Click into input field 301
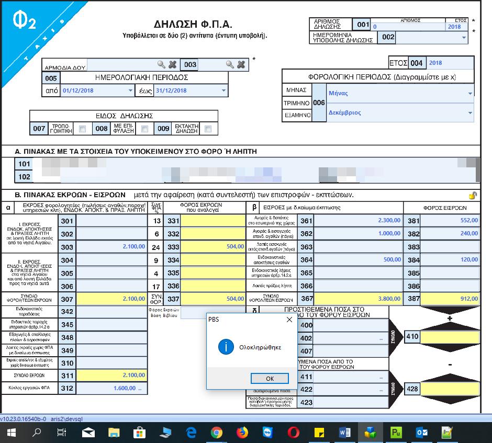The height and width of the screenshot is (443, 492). point(111,221)
